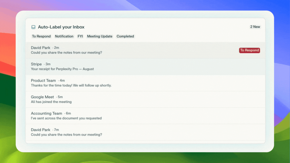Click 'Ali has joined the meeting' preview text
The width and height of the screenshot is (290, 163).
tap(51, 102)
